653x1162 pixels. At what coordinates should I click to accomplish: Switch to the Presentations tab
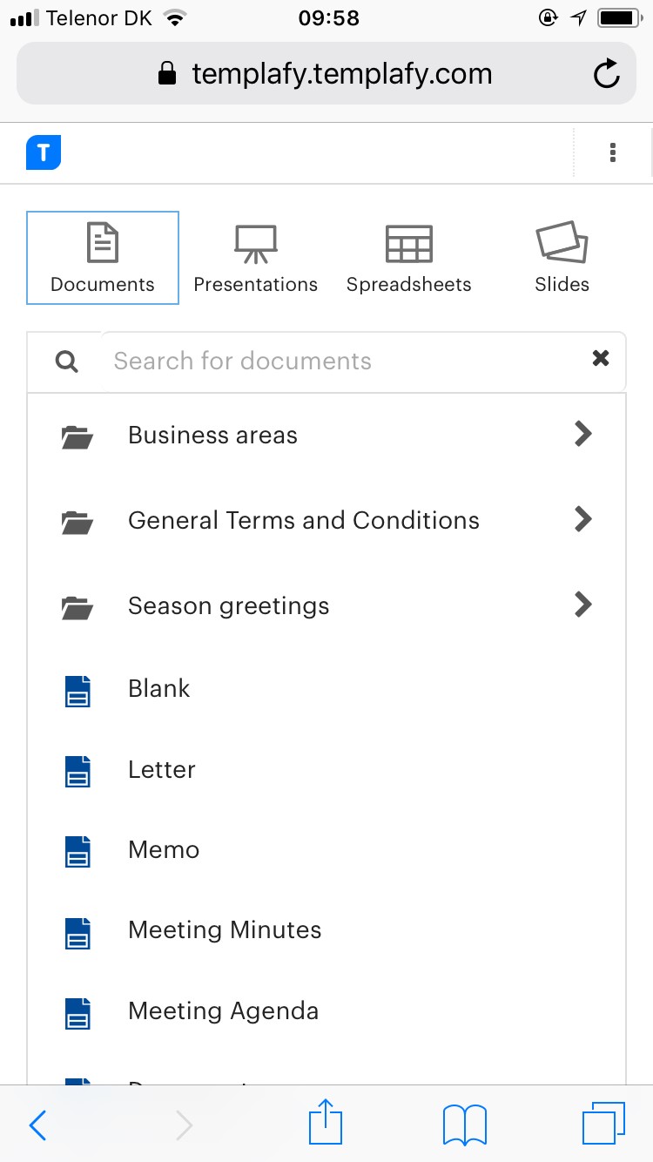(x=255, y=258)
